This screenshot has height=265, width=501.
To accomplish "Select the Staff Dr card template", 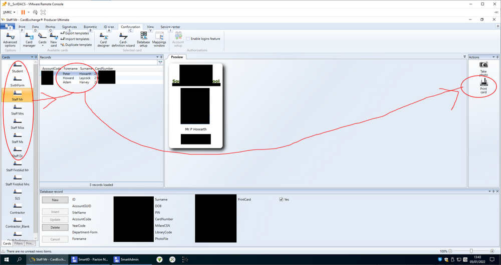I will [x=17, y=152].
